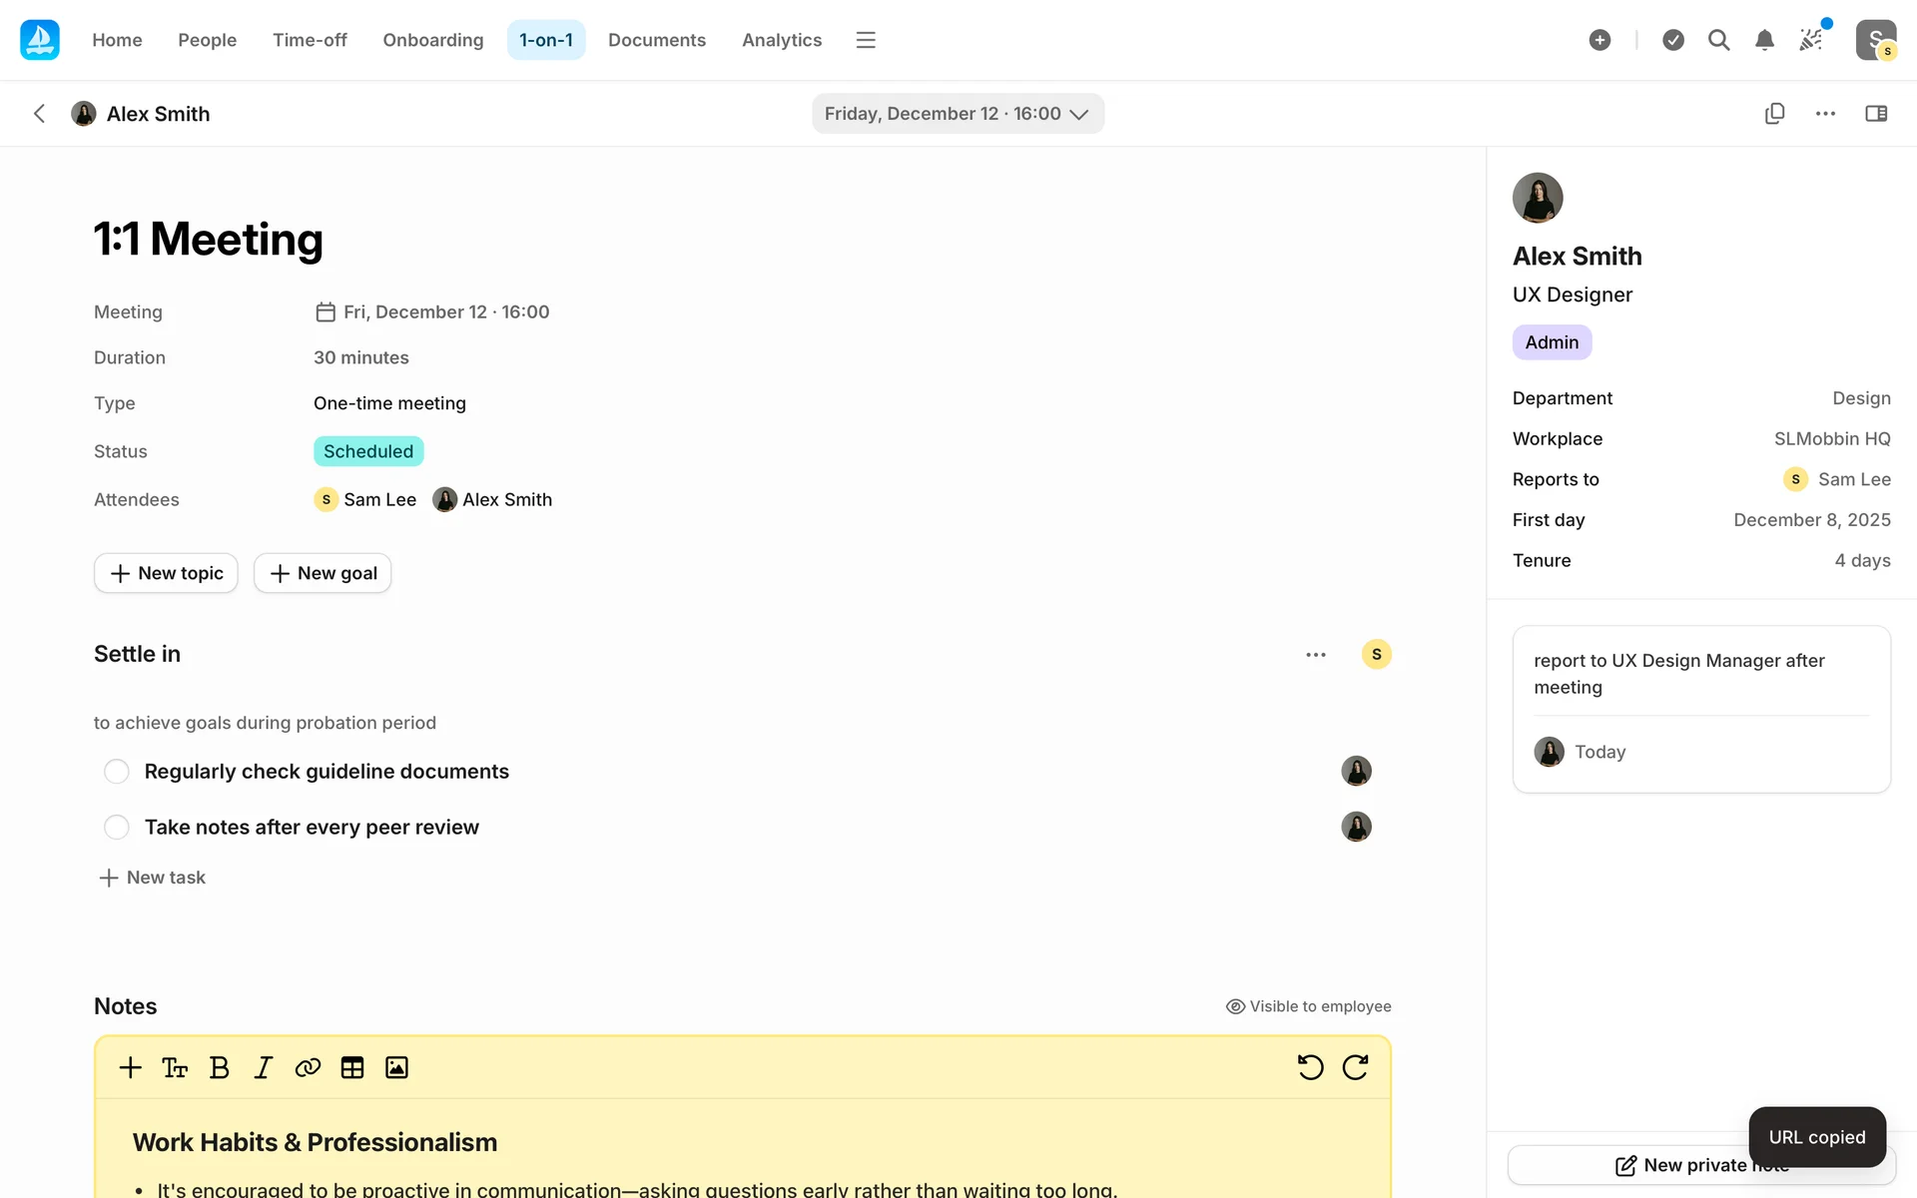This screenshot has height=1198, width=1917.
Task: Open search from the top bar
Action: click(1718, 40)
